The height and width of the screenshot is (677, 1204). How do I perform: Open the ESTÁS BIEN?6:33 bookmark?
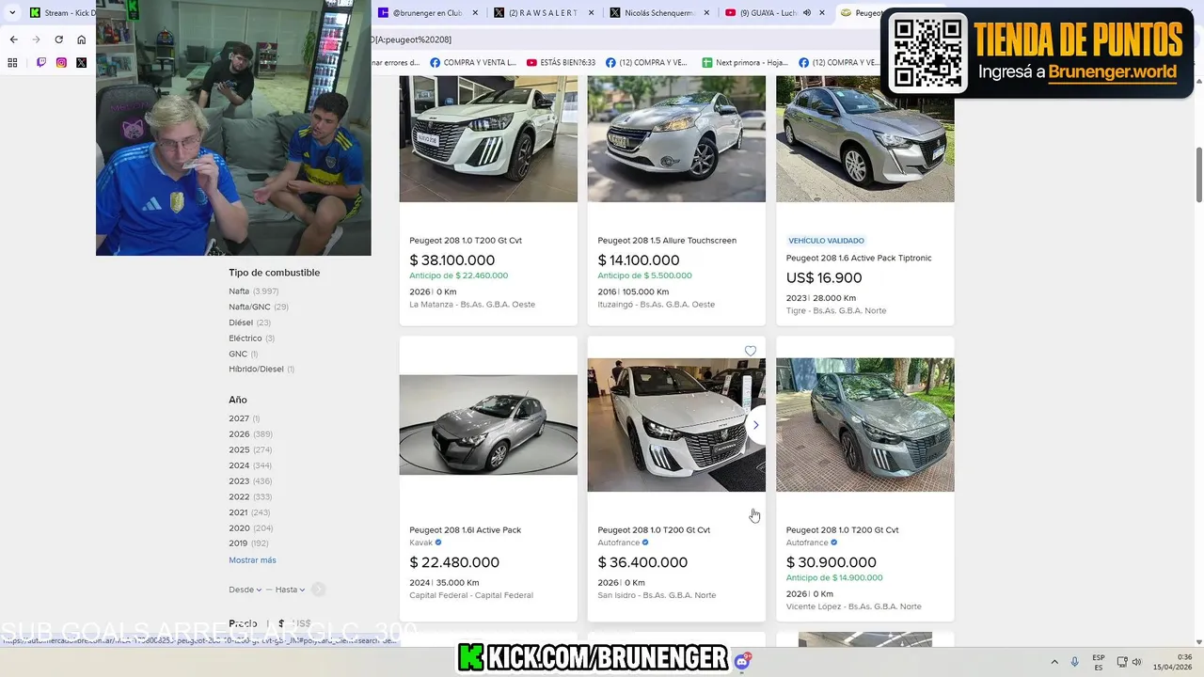click(x=561, y=63)
